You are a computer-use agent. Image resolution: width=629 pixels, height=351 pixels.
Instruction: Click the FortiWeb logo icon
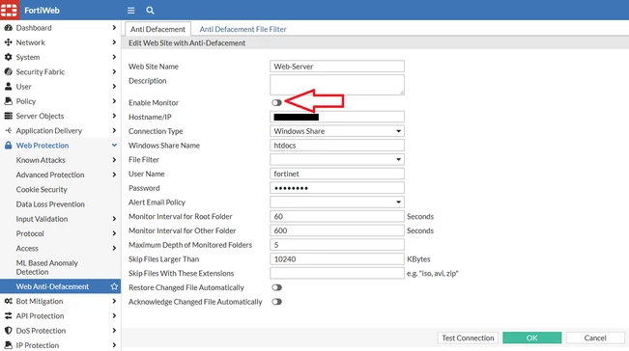tap(10, 10)
